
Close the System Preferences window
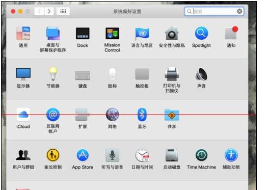point(13,11)
